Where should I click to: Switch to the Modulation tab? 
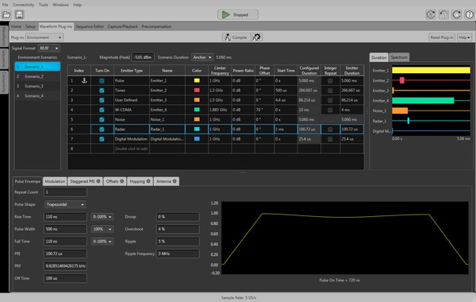point(55,181)
